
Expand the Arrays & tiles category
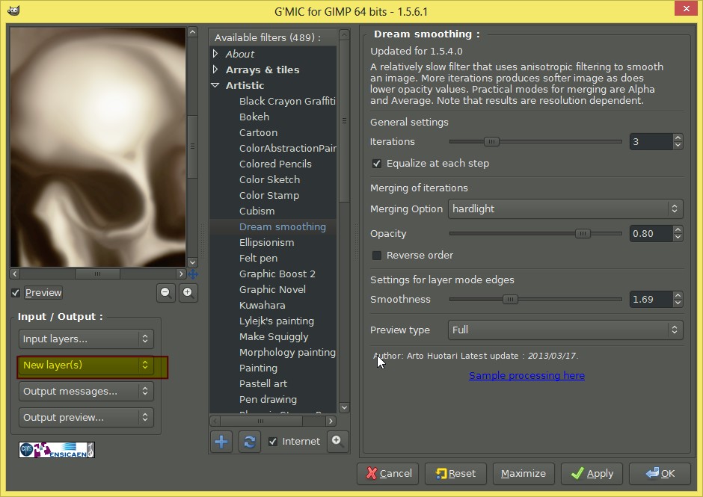(x=215, y=70)
